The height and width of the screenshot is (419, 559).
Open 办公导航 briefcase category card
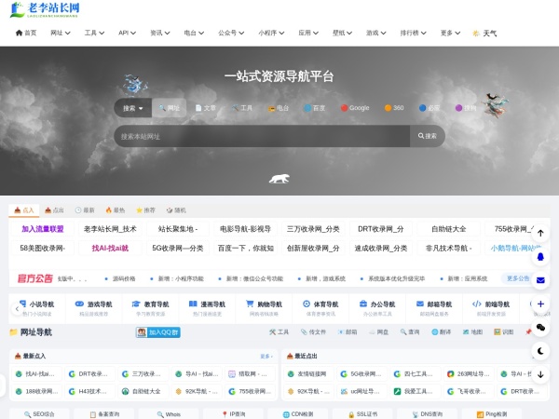[x=377, y=308]
